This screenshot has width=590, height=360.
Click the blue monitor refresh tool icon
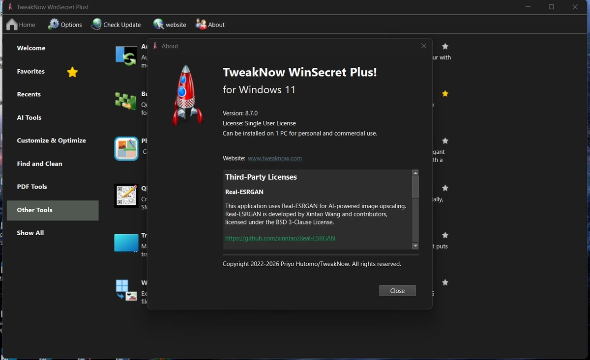coord(126,56)
